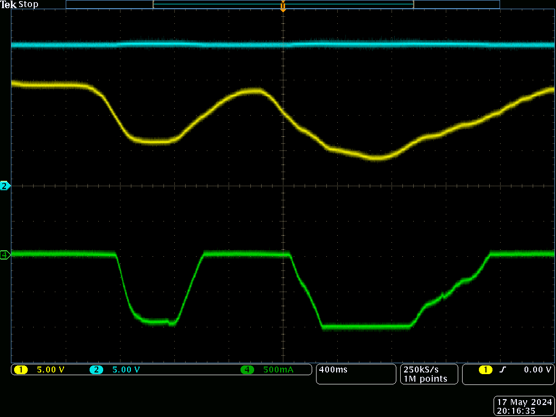Click the 500mA channel 4 scale
The height and width of the screenshot is (417, 556).
coord(278,370)
